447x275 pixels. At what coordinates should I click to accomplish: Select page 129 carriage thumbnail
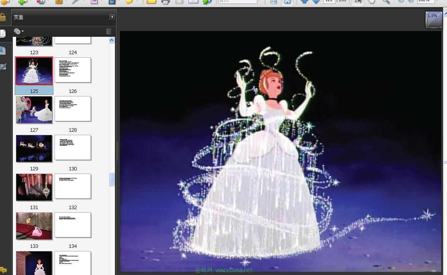click(34, 148)
